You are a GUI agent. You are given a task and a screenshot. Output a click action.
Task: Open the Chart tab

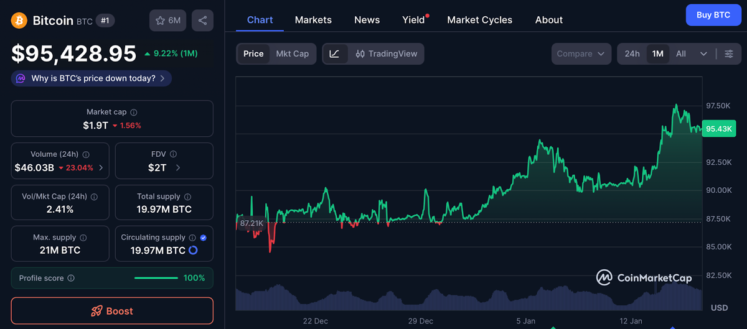260,19
